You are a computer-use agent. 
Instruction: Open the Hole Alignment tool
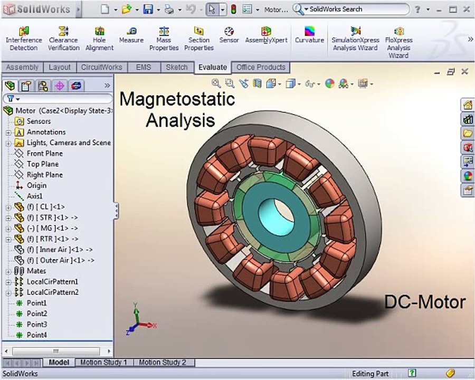point(99,39)
